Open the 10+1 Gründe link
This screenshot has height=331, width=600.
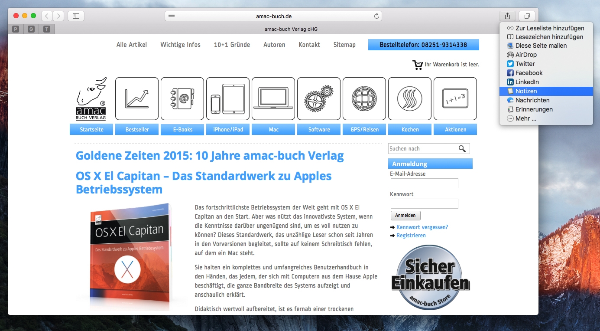tap(232, 45)
